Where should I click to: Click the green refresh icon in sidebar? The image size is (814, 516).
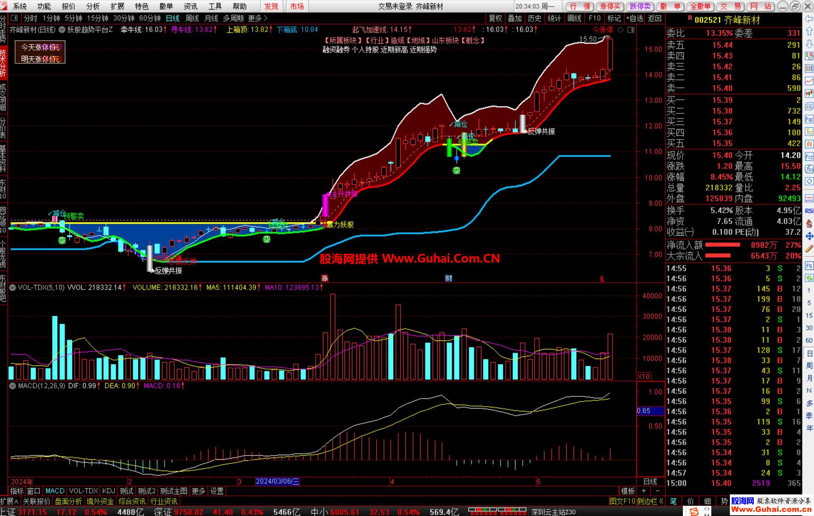tap(809, 278)
